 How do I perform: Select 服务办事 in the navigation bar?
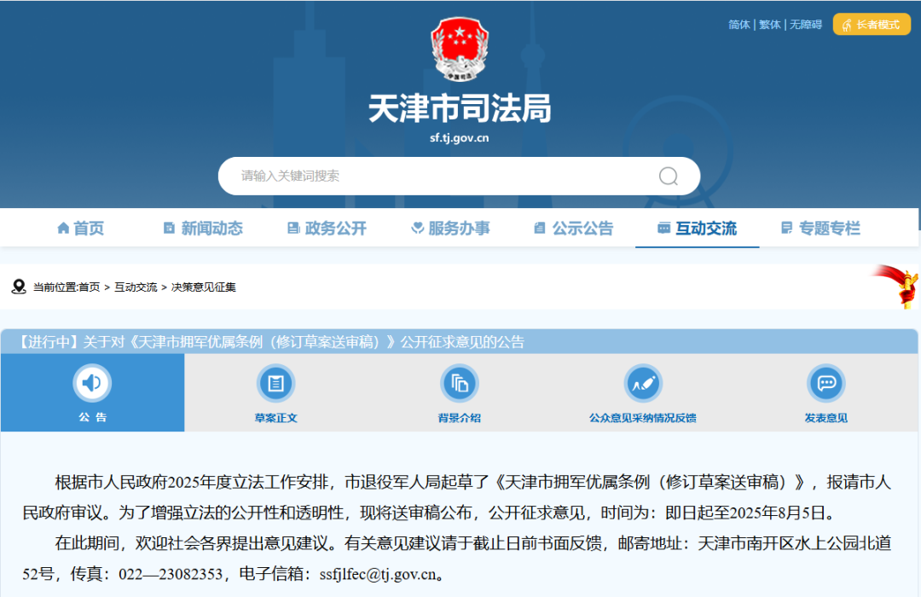[450, 229]
